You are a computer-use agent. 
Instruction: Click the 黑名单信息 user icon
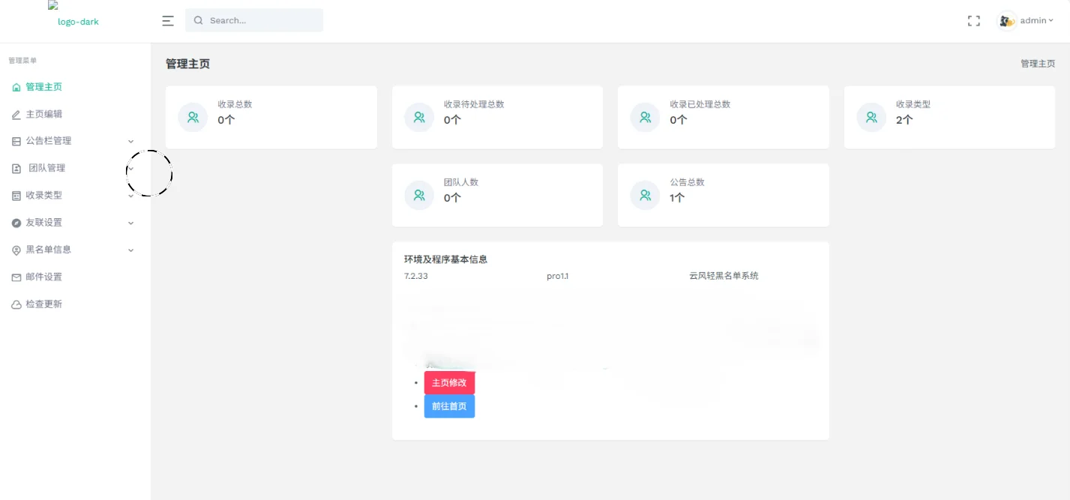click(16, 250)
